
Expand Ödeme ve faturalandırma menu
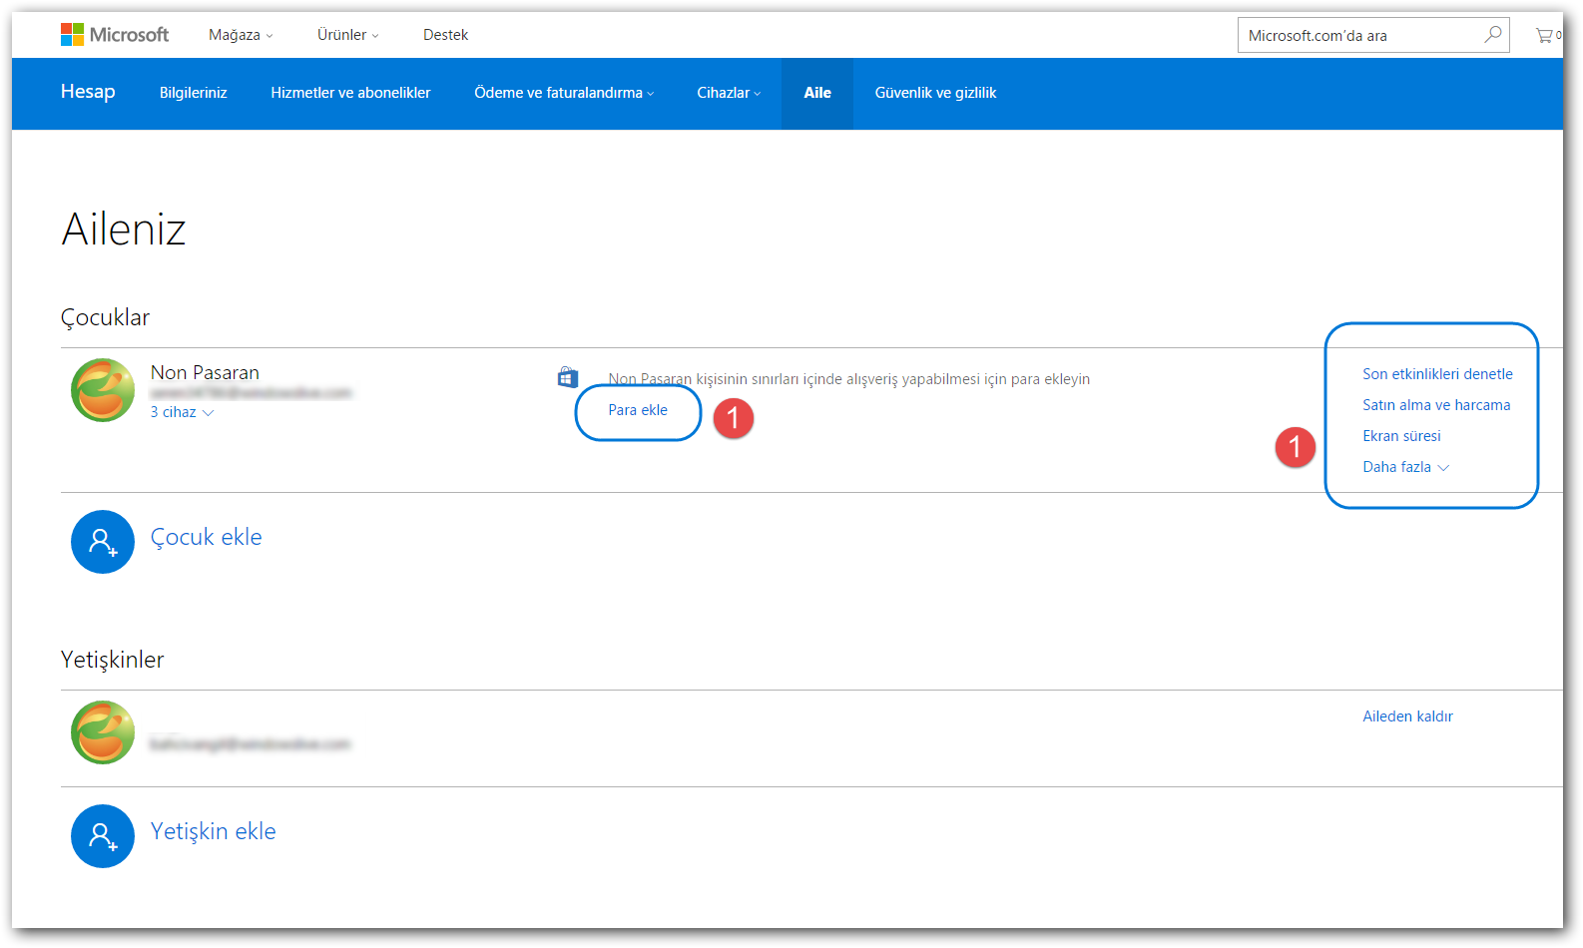564,93
